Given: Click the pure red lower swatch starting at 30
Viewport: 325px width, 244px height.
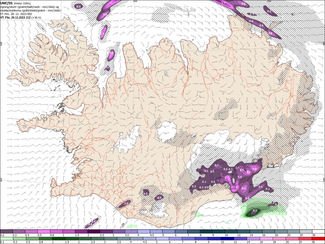Looking at the screenshot, I should 318,239.
